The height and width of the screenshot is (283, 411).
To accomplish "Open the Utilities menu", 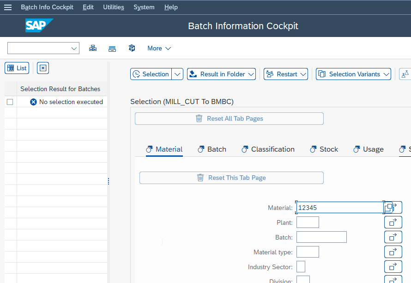I will (x=114, y=7).
